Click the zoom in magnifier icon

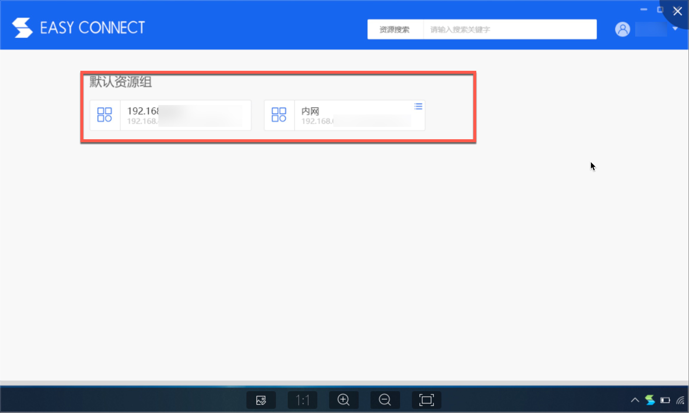(343, 400)
